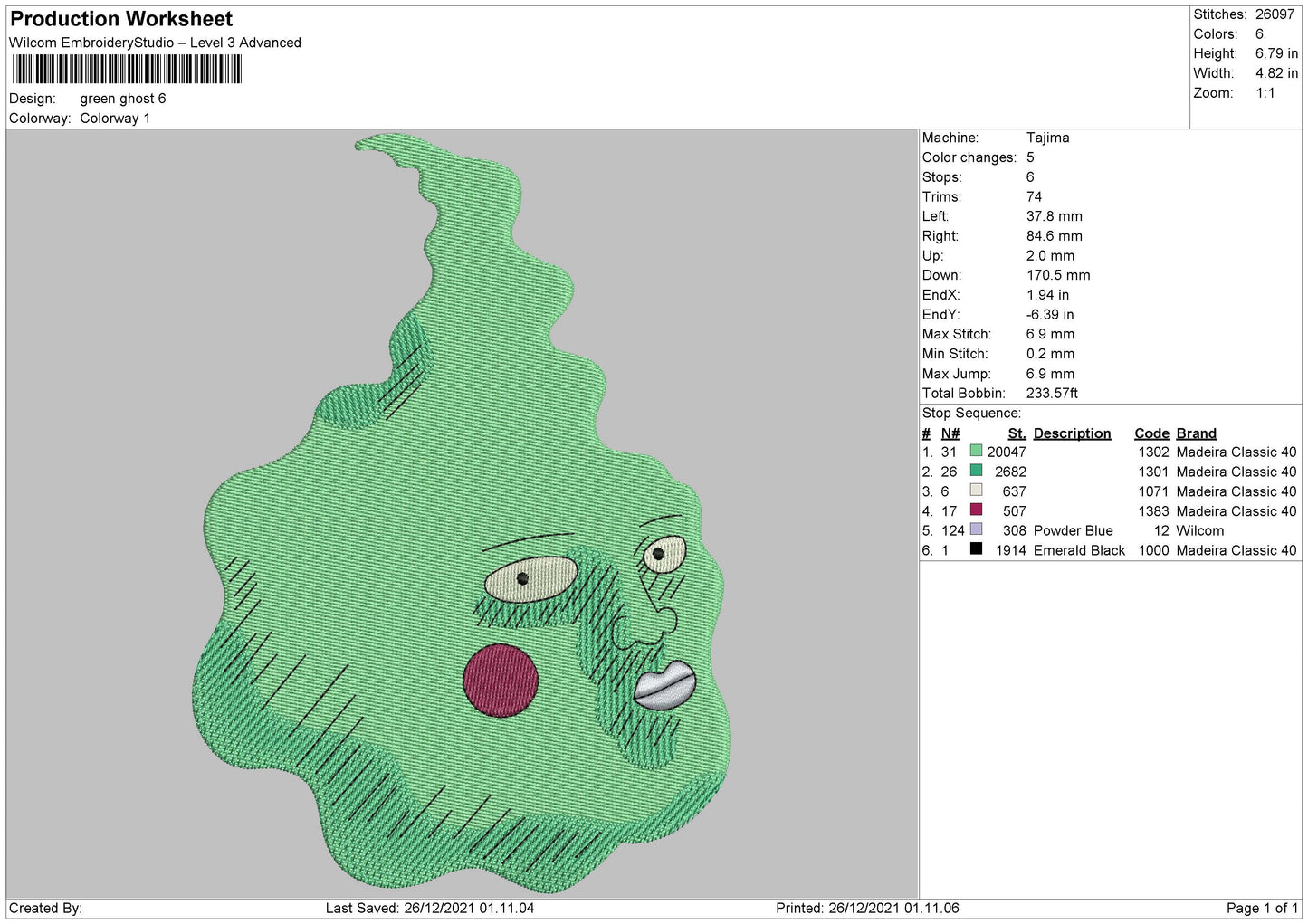This screenshot has height=924, width=1308.
Task: Click the dark green swatch for thread 1301
Action: pyautogui.click(x=976, y=471)
